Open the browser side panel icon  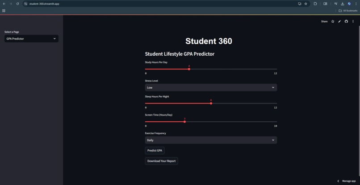[x=325, y=4]
